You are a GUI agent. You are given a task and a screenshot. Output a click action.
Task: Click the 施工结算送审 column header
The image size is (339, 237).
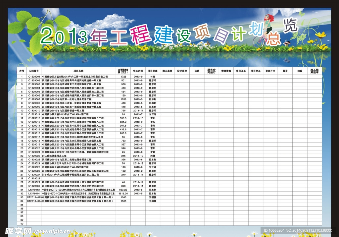[315, 71]
